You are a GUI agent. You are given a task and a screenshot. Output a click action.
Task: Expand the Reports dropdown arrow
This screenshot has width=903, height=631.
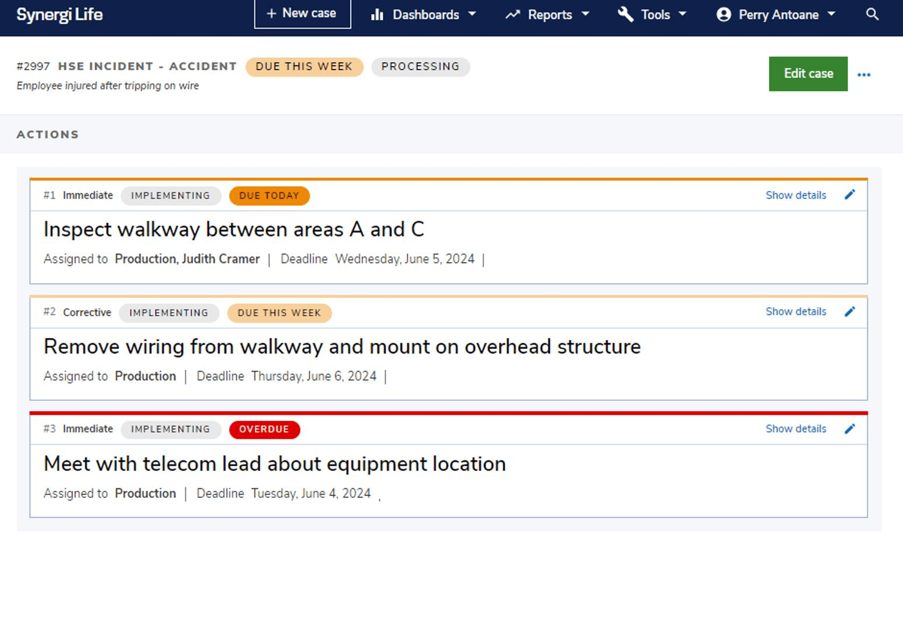tap(585, 14)
